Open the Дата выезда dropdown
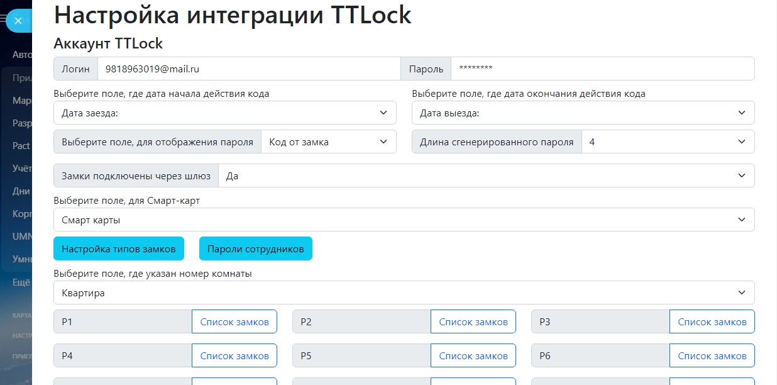The width and height of the screenshot is (777, 385). [x=583, y=113]
